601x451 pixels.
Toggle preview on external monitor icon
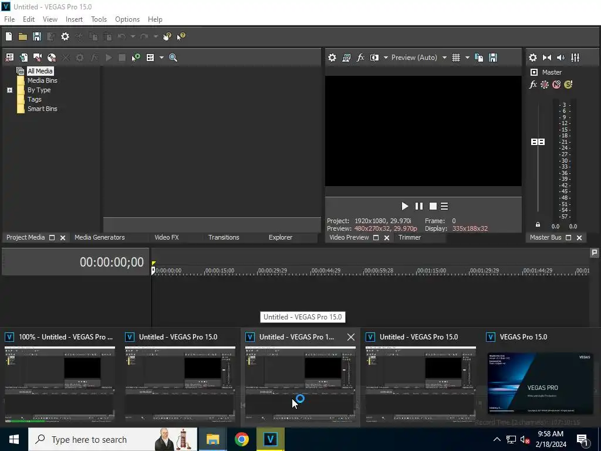pyautogui.click(x=346, y=58)
